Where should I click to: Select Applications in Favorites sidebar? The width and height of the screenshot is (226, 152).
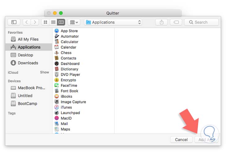[29, 47]
